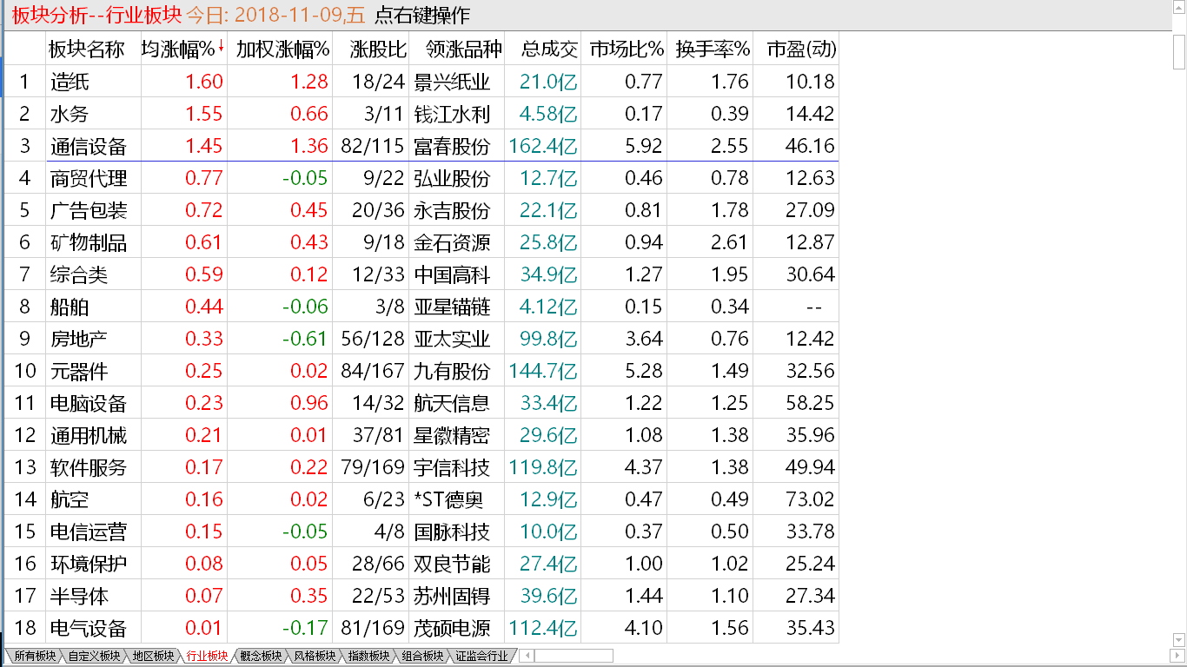Select the 行业板块 tab
The width and height of the screenshot is (1187, 667).
(x=207, y=657)
